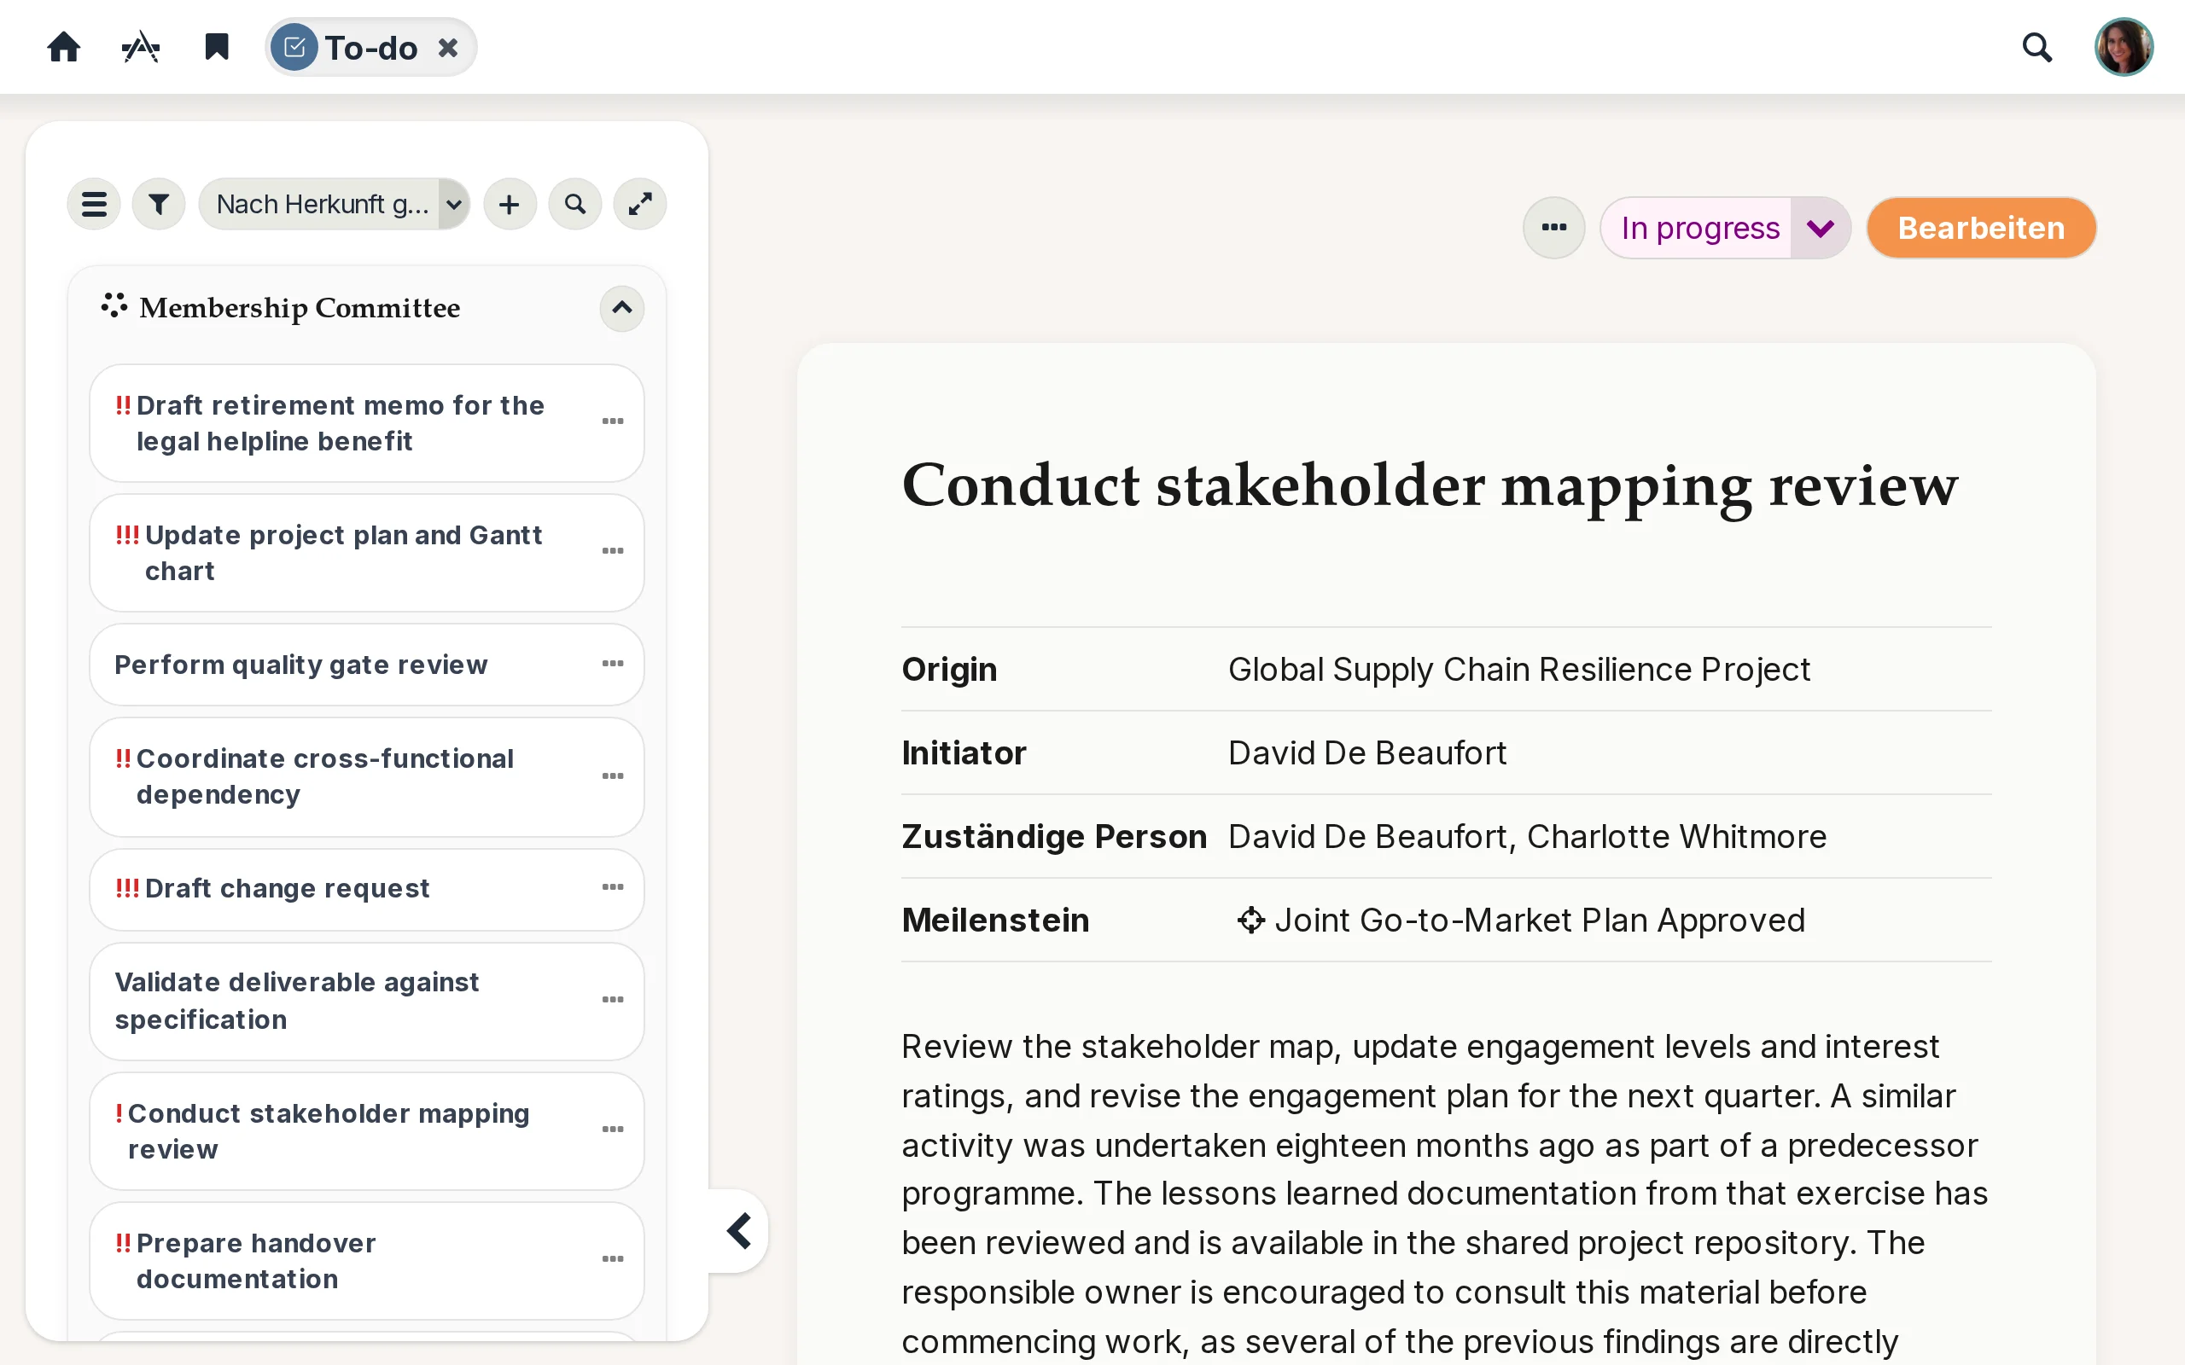This screenshot has height=1365, width=2185.
Task: Collapse sidebar with left chevron
Action: click(x=739, y=1230)
